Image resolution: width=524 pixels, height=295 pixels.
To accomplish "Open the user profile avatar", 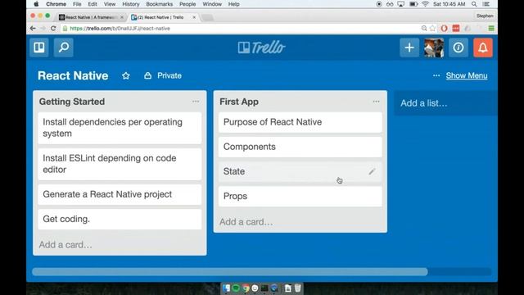I will point(434,48).
